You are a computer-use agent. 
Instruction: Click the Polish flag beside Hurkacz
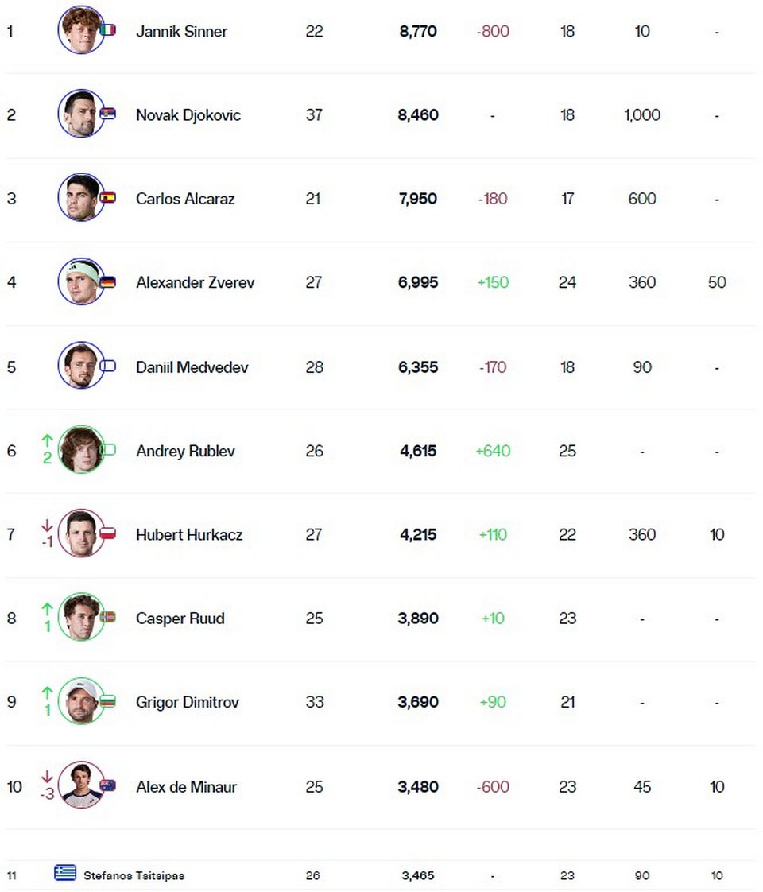click(x=108, y=533)
